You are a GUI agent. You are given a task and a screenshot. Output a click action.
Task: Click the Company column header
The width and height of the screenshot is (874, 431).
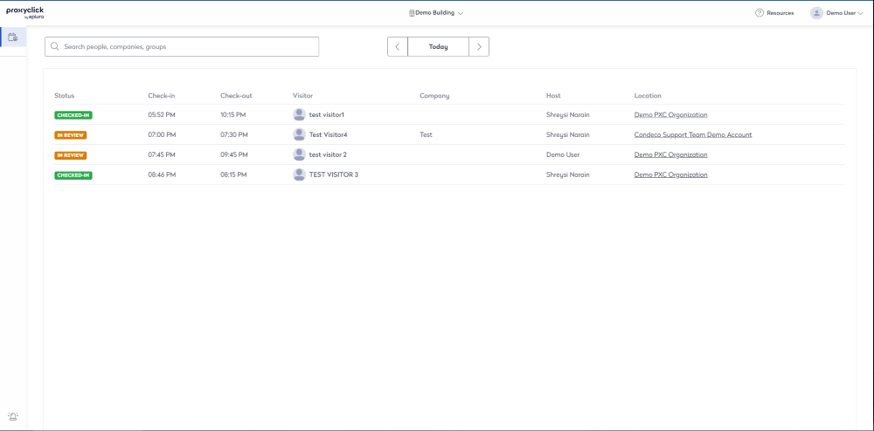click(434, 96)
